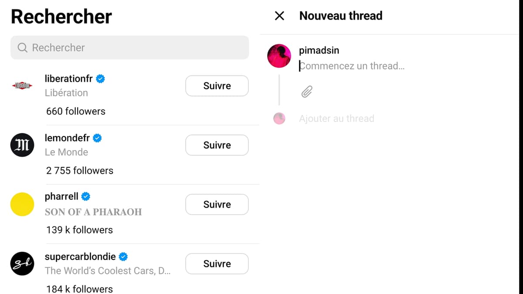523x294 pixels.
Task: Click the yellow pharrell avatar
Action: [x=22, y=204]
